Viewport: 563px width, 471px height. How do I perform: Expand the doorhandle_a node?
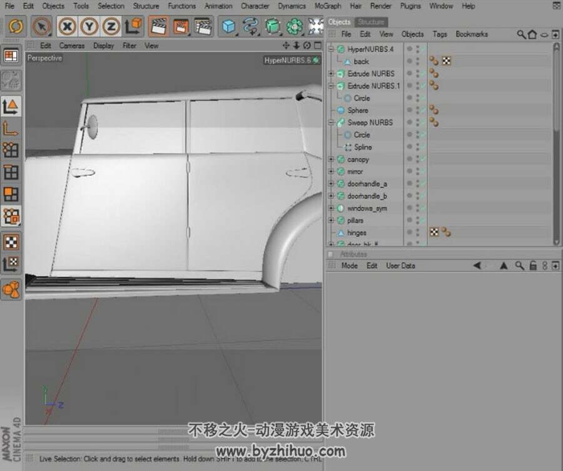(331, 183)
